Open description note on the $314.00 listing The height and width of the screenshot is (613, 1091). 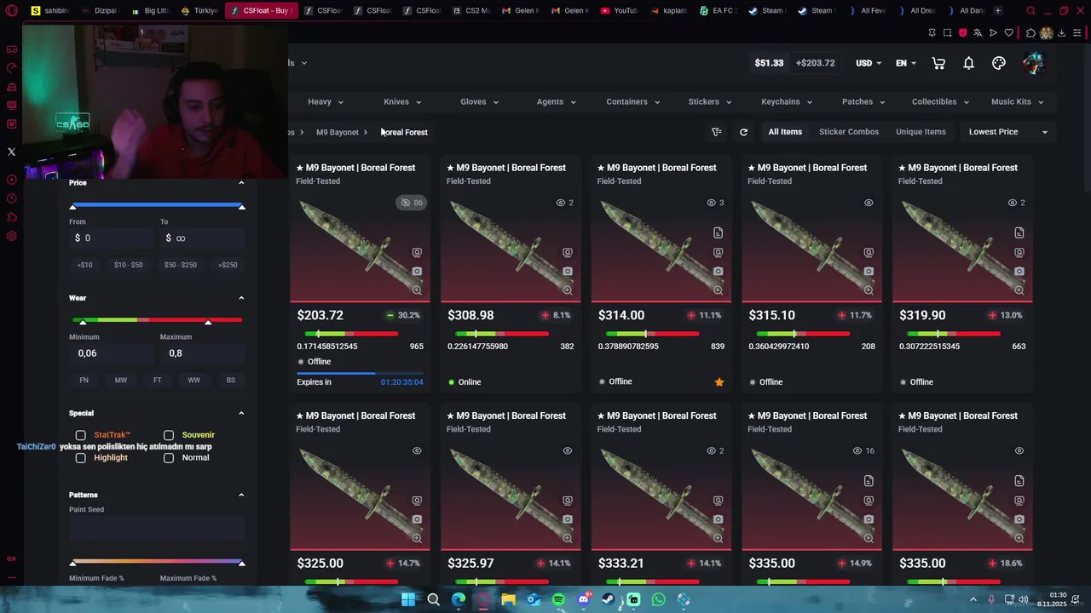(718, 232)
